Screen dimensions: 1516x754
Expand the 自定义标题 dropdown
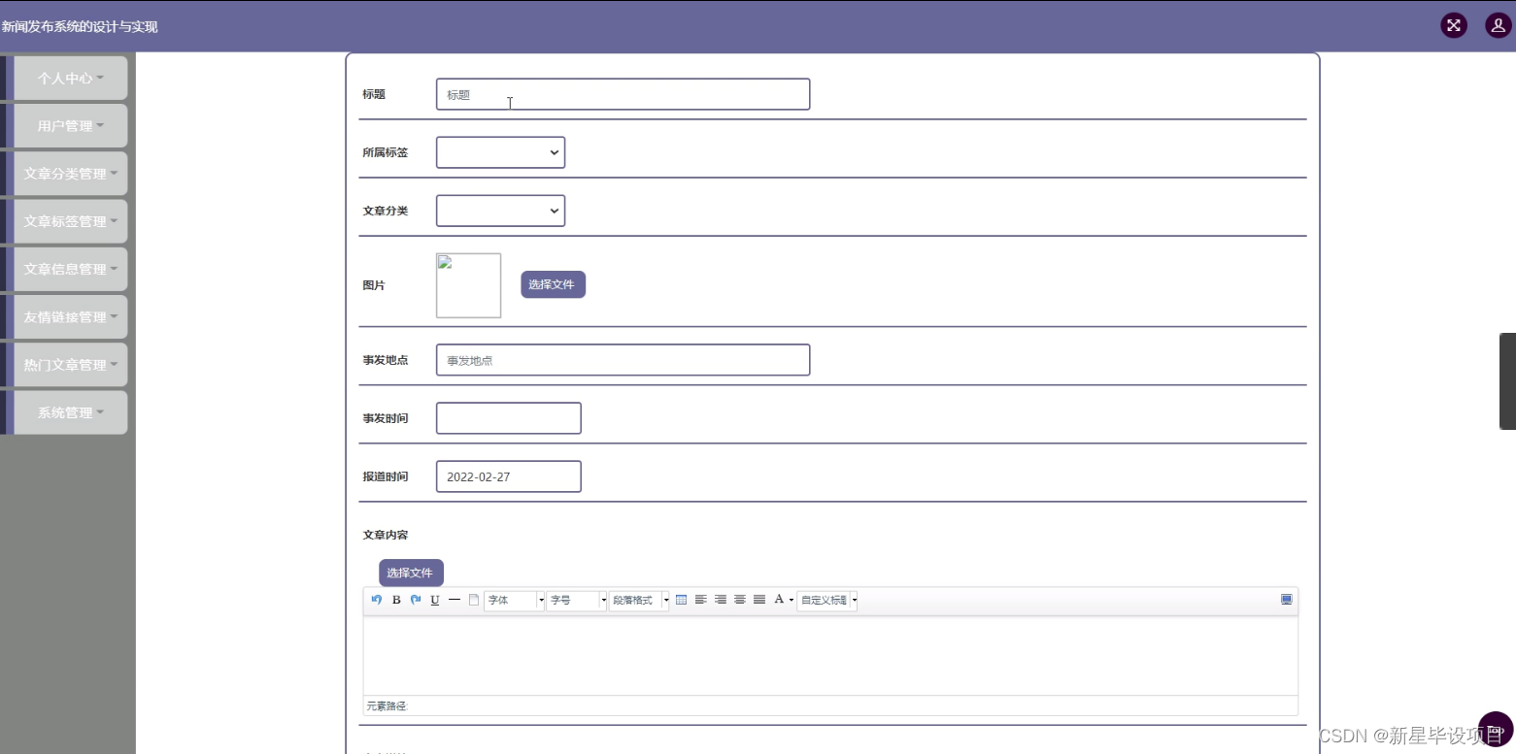point(854,600)
